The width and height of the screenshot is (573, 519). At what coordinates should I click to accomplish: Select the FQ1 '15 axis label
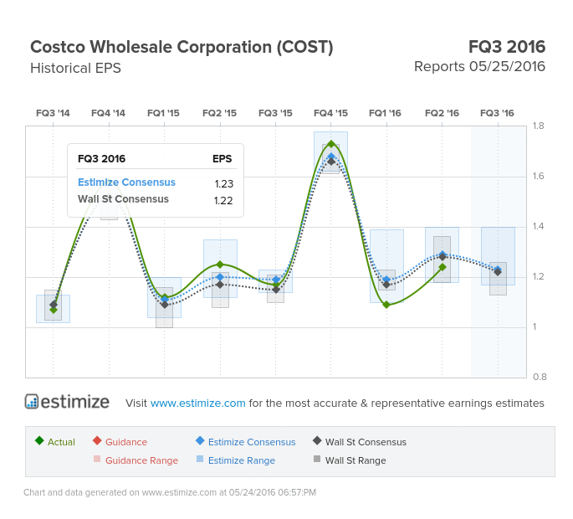point(164,113)
